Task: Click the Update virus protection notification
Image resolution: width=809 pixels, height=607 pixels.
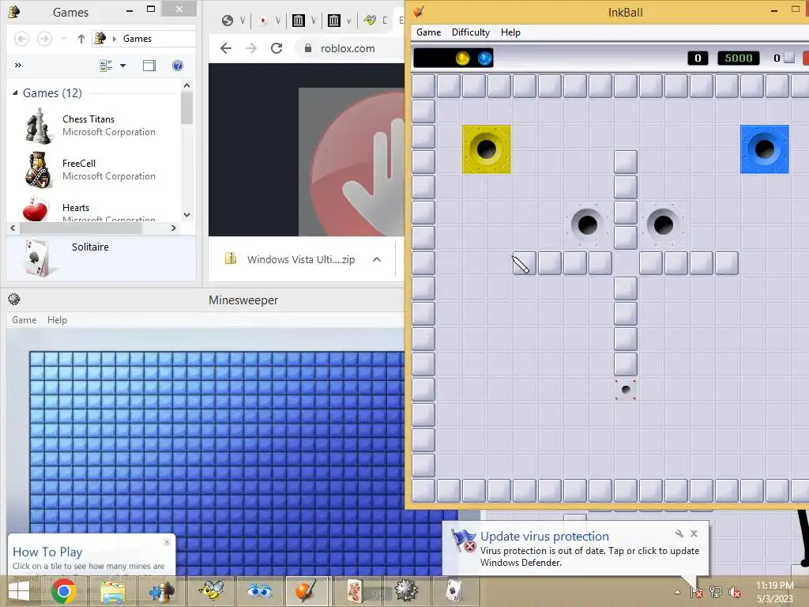Action: 575,549
